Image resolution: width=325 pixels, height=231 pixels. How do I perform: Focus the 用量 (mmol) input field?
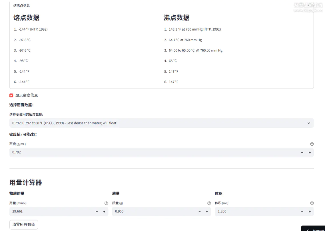(51, 211)
